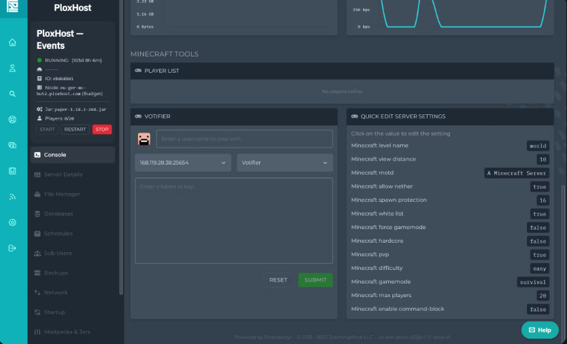Open Modpacks & Jars section
The image size is (567, 344).
click(x=73, y=332)
